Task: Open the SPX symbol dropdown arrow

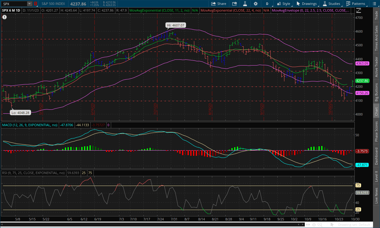Action: (x=29, y=4)
